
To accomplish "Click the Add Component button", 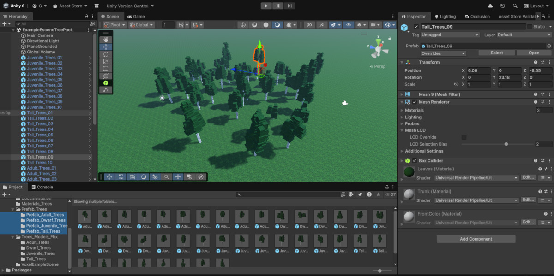I will (x=476, y=239).
